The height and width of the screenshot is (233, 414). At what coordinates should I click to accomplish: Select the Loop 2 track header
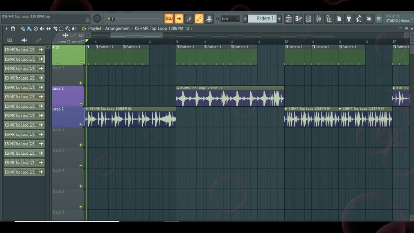click(68, 117)
